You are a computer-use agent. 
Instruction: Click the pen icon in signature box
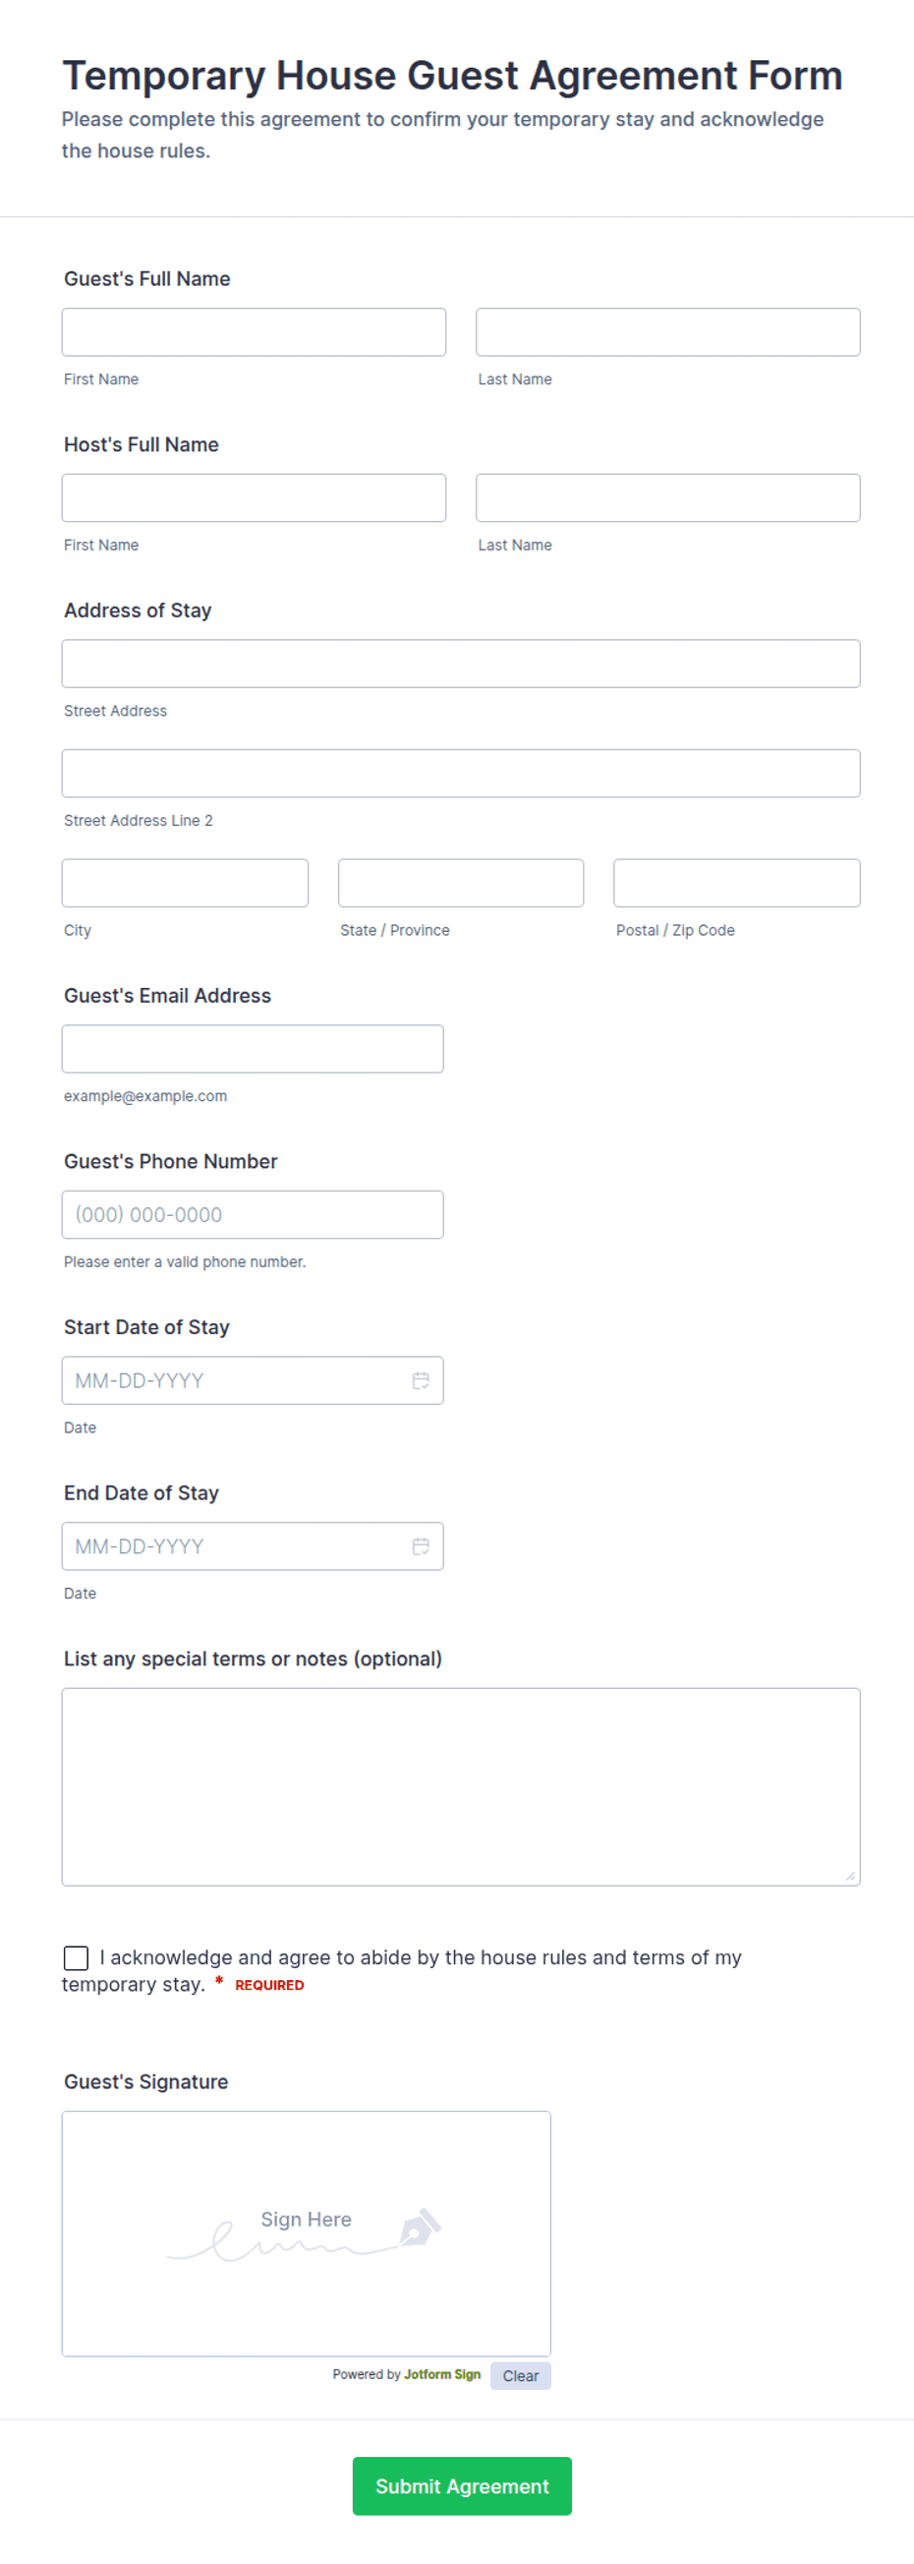pos(420,2228)
